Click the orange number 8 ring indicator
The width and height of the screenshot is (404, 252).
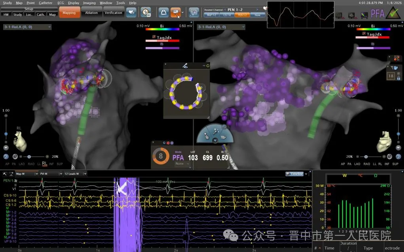coord(161,156)
